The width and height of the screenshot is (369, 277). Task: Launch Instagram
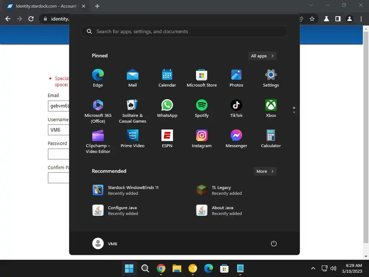pyautogui.click(x=202, y=139)
